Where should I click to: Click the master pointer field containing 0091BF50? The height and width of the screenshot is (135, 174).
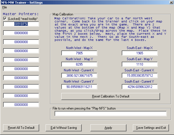click(21, 24)
